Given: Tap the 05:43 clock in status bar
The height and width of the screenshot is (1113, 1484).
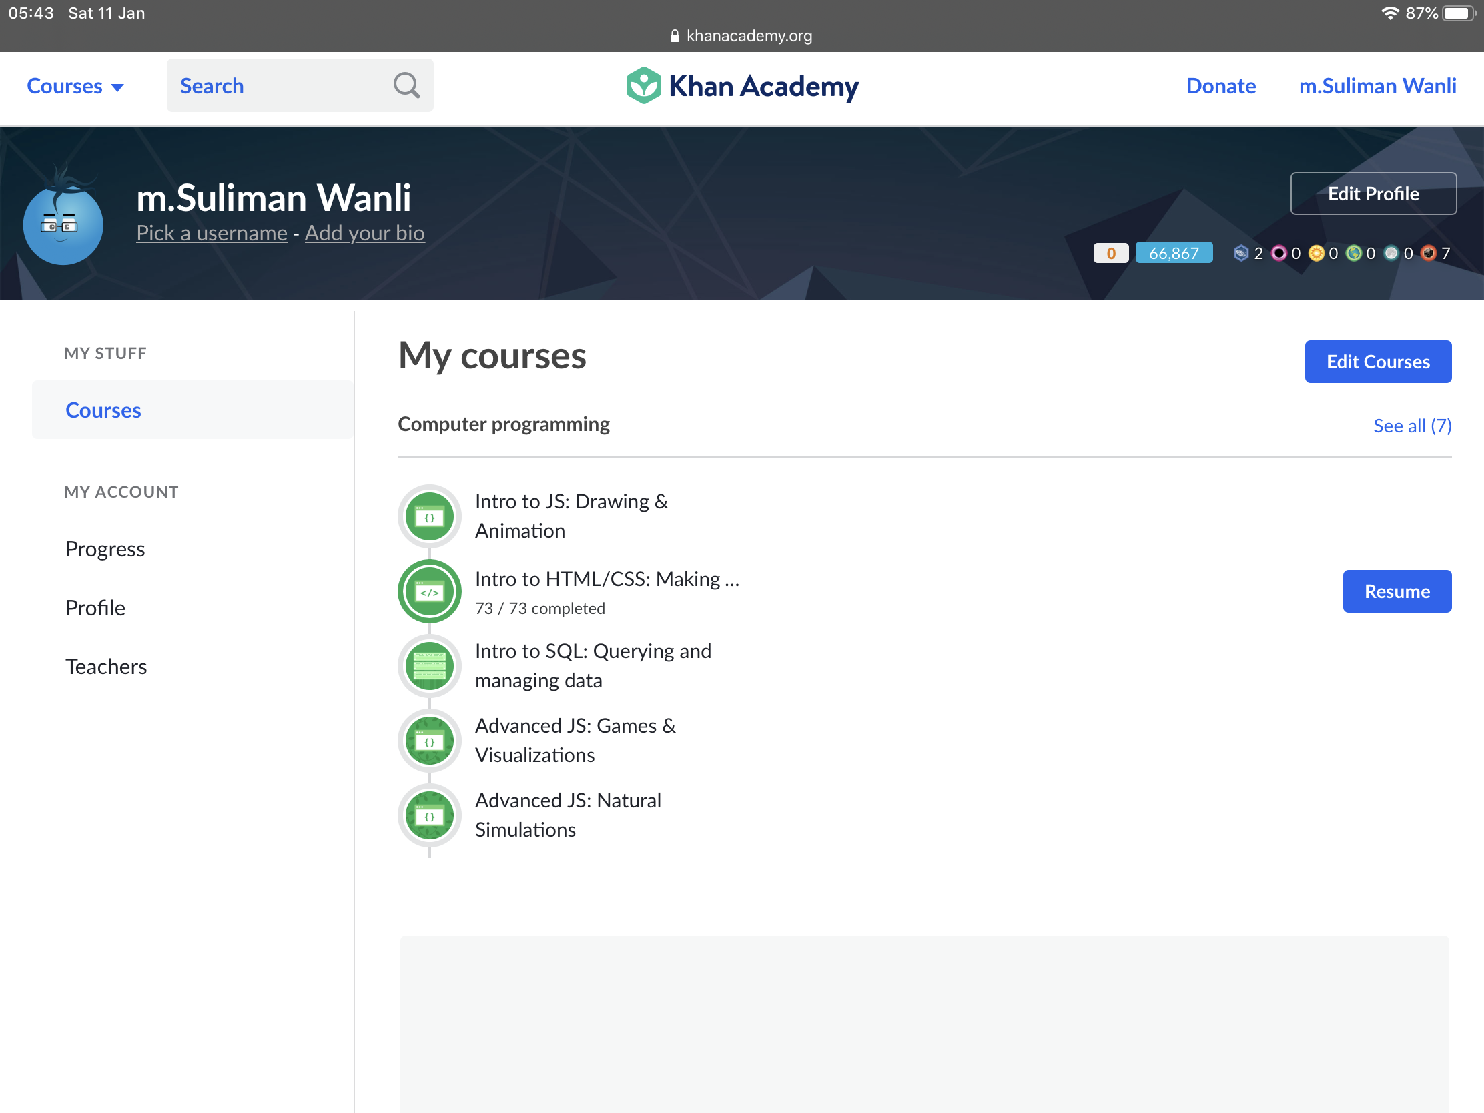Looking at the screenshot, I should 31,13.
